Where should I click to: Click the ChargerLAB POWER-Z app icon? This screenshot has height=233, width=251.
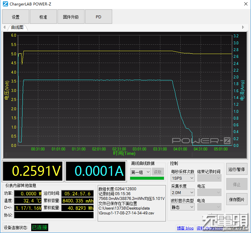click(x=5, y=4)
